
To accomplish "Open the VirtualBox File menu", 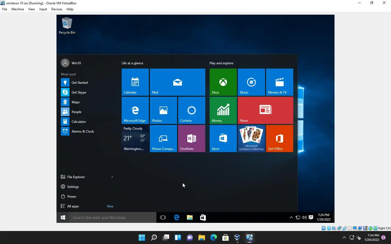I will tap(5, 9).
